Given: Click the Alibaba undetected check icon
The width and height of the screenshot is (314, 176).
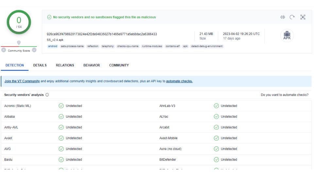Looking at the screenshot, I should point(61,117).
